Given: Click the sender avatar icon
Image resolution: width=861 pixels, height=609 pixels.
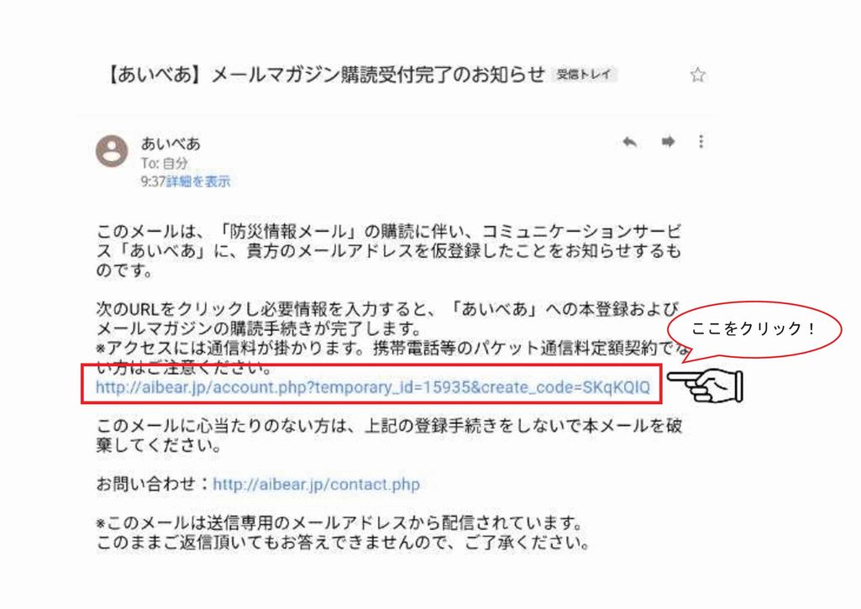Looking at the screenshot, I should point(112,150).
